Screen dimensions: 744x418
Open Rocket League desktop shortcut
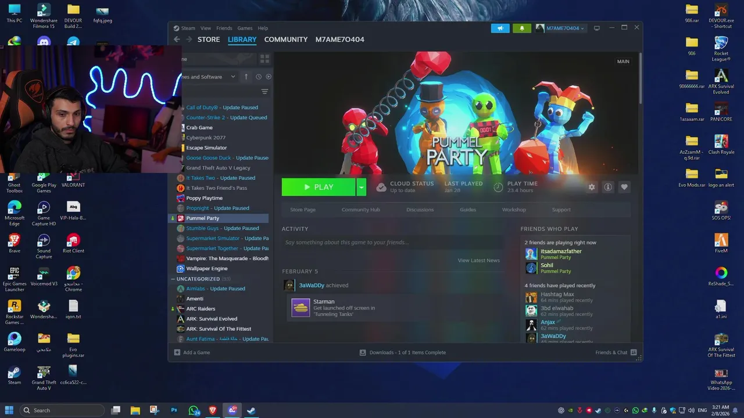point(721,48)
